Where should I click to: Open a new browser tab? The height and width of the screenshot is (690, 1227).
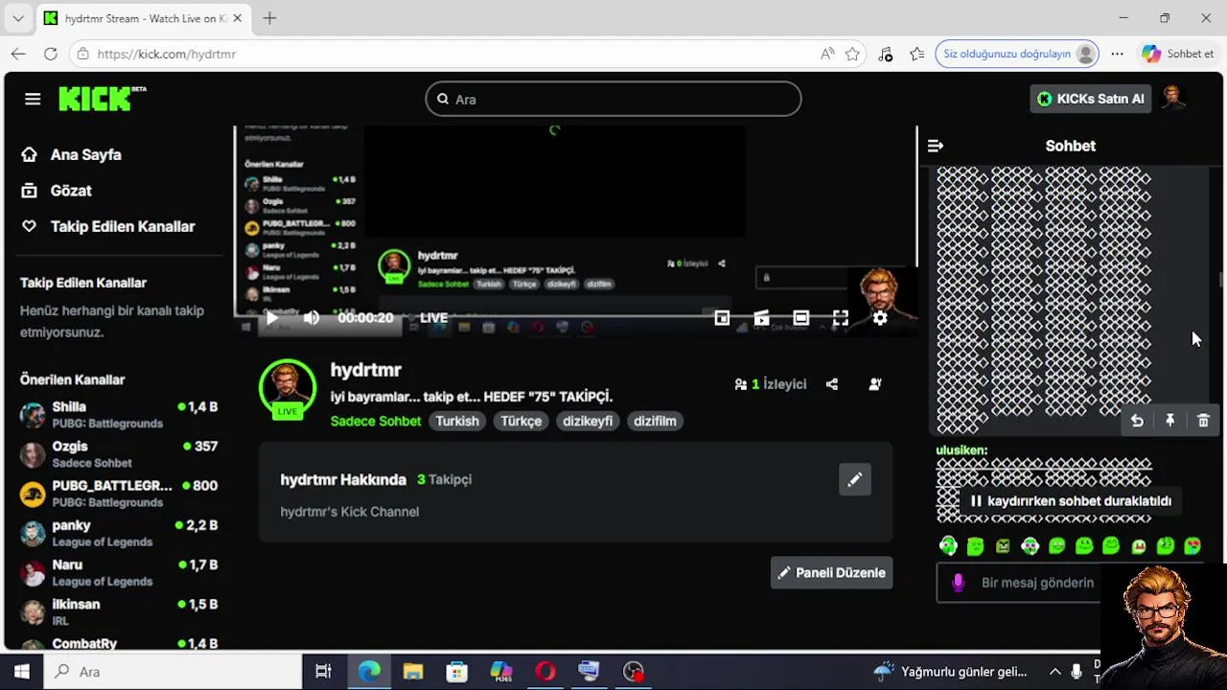(269, 18)
